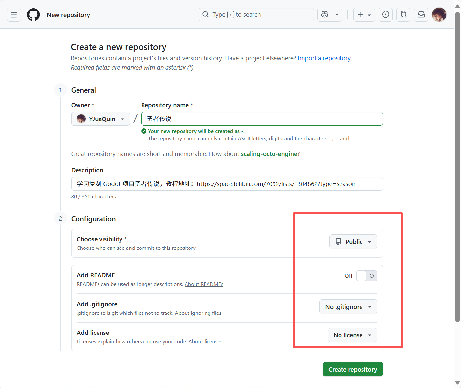Open the notifications inbox icon

(421, 15)
